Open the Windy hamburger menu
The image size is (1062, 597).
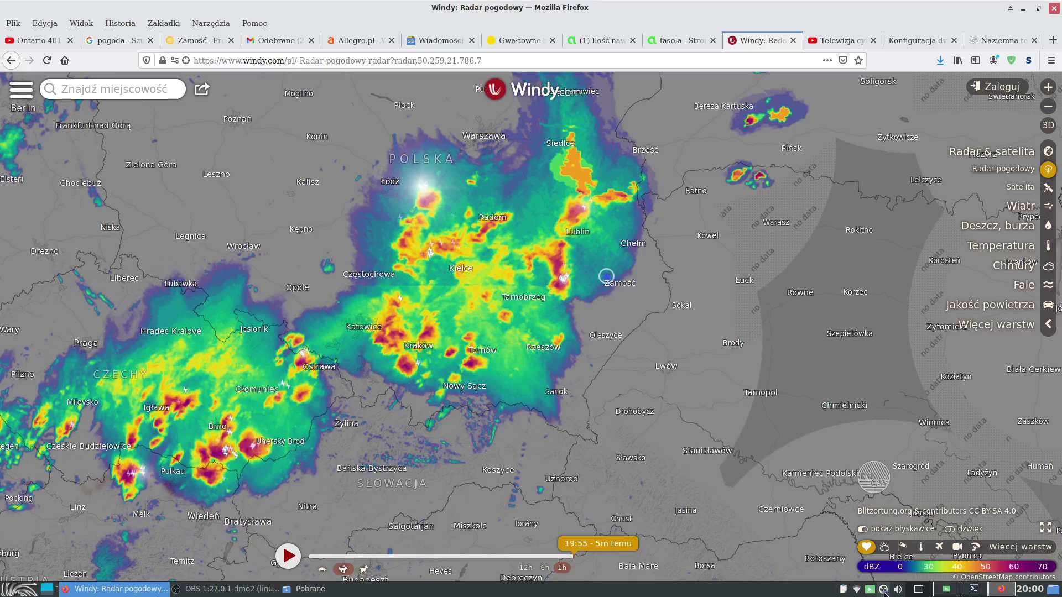coord(21,90)
